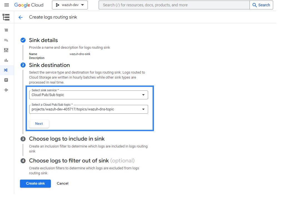Focus the resources and docs search field
Screen dimensions: 284x202
point(174,5)
